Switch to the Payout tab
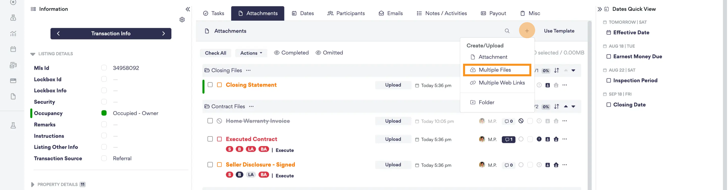728x190 pixels. [493, 13]
